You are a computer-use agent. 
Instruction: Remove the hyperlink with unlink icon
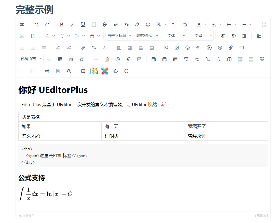pyautogui.click(x=94, y=47)
